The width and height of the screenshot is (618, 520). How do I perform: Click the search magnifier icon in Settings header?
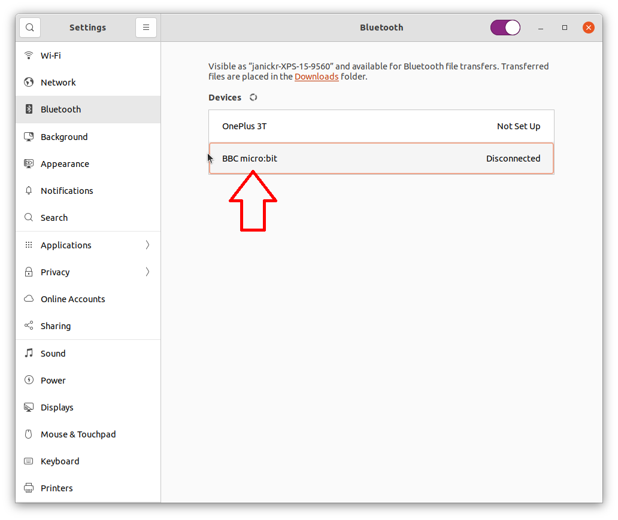tap(30, 28)
